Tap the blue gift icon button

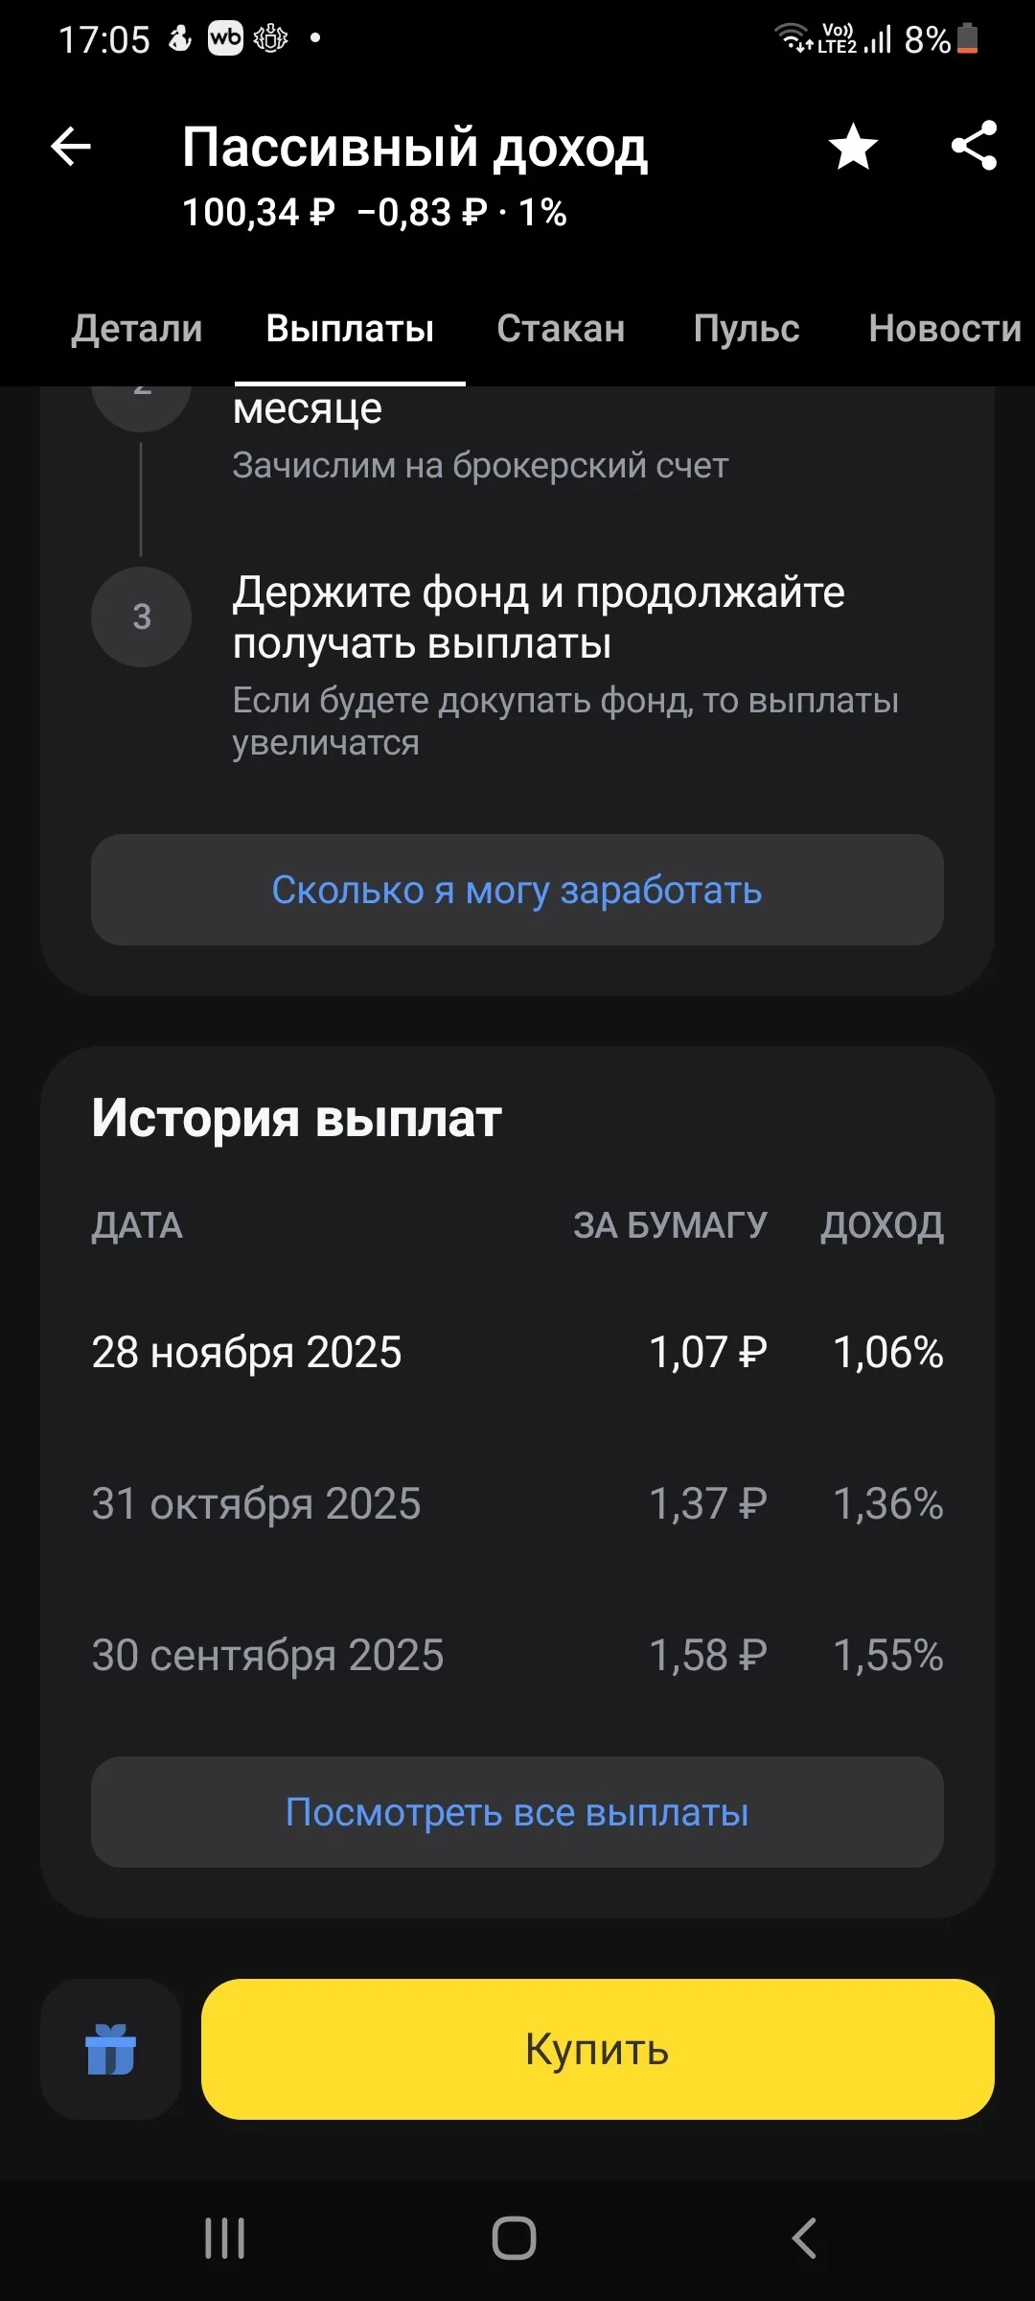pos(111,2049)
